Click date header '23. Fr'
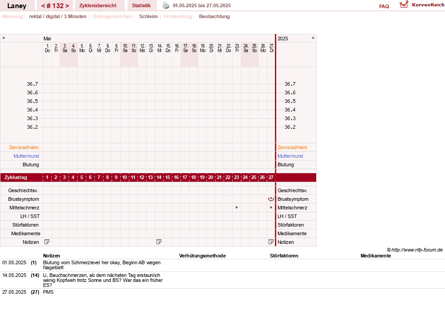The image size is (445, 320). click(x=237, y=48)
